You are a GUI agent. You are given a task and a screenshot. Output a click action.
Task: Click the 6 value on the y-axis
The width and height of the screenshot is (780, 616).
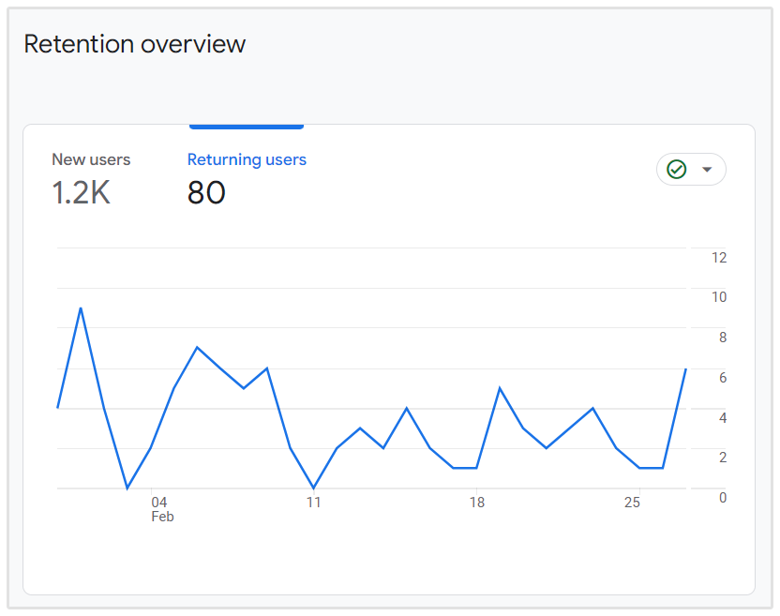pyautogui.click(x=723, y=378)
